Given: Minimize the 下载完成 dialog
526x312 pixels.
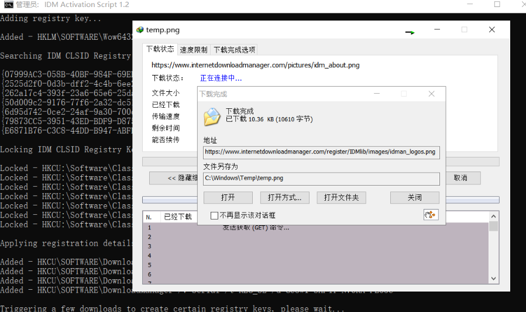Looking at the screenshot, I should (x=377, y=94).
